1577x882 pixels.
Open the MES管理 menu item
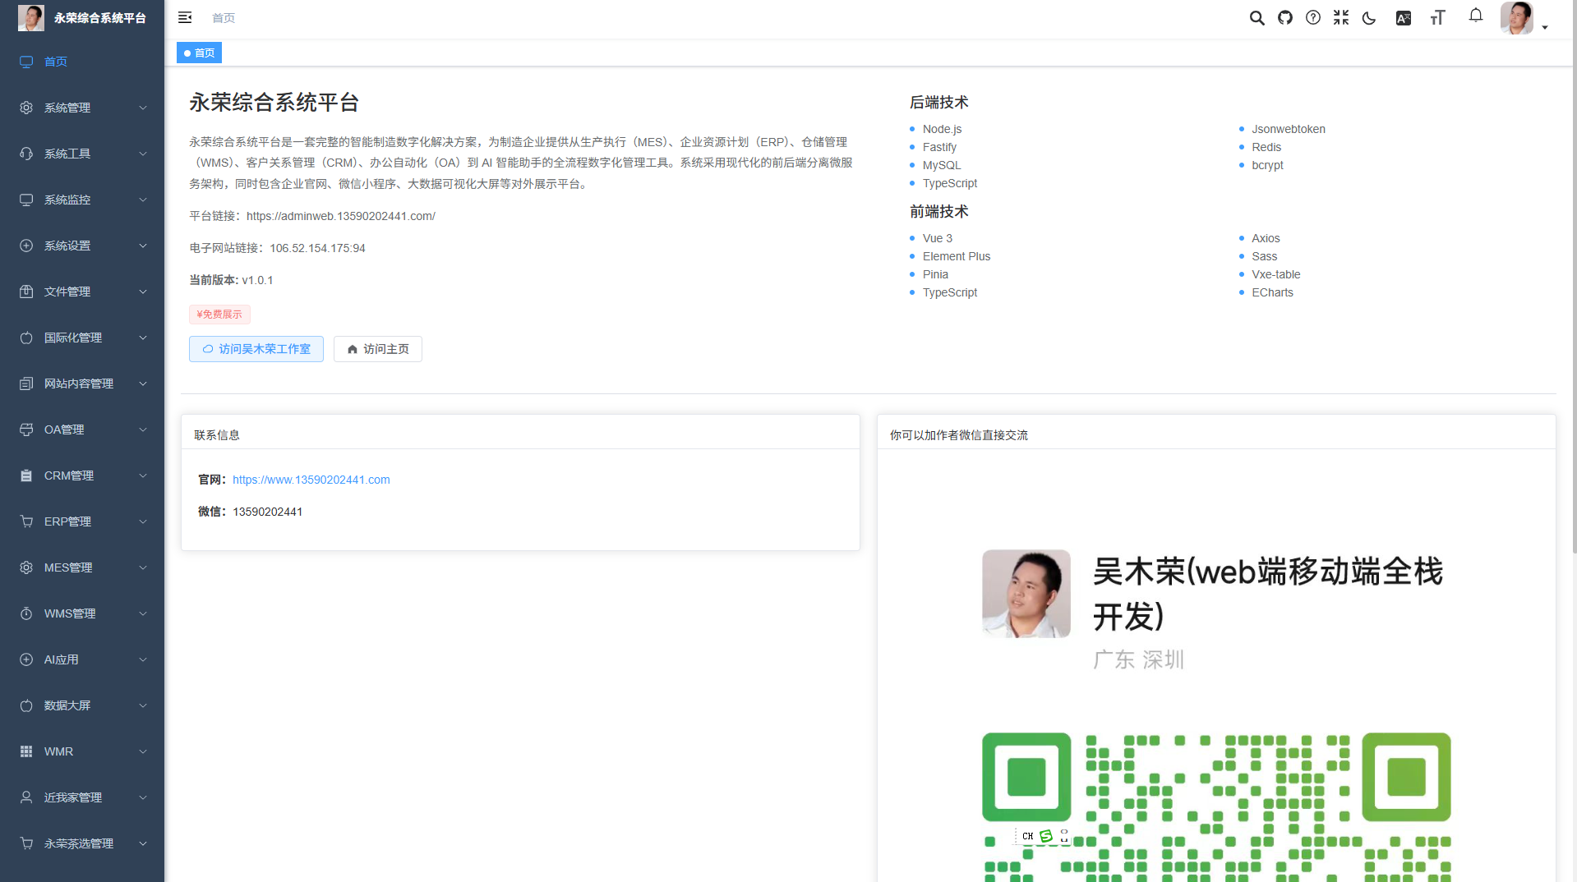click(x=82, y=567)
